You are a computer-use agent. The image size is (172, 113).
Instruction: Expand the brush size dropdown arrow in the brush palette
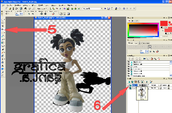click(x=147, y=51)
